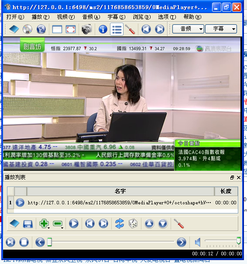247x264 pixels.
Task: Take a screenshot with the camera icon
Action: pyautogui.click(x=87, y=29)
